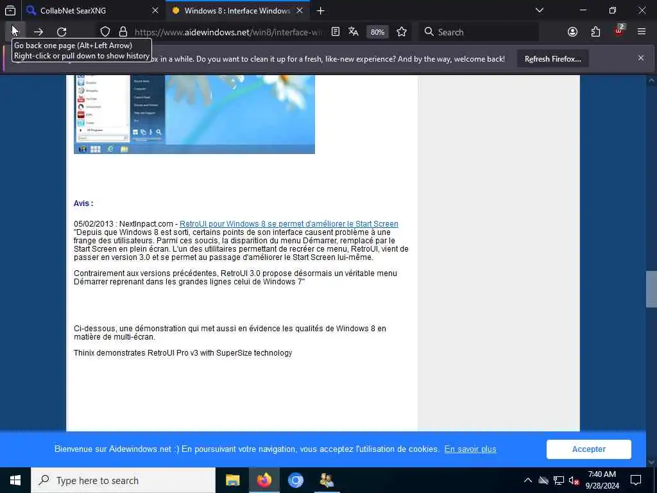
Task: Dismiss the Refresh Firefox notification bar
Action: [641, 58]
